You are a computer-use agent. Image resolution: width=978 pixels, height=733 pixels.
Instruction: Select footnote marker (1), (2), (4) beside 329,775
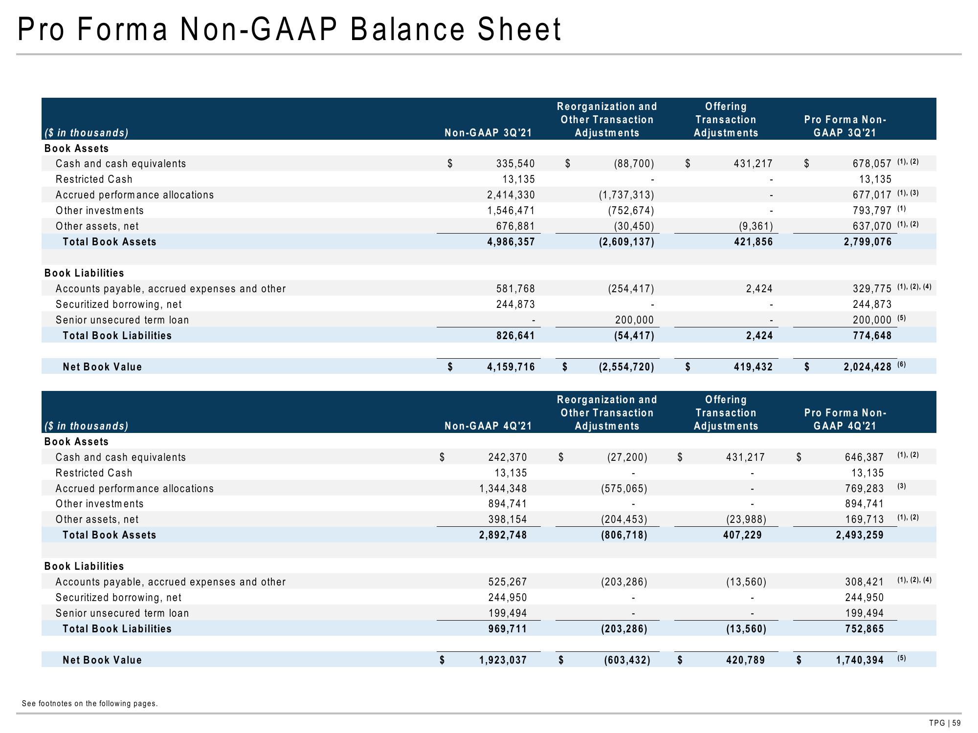(x=914, y=287)
